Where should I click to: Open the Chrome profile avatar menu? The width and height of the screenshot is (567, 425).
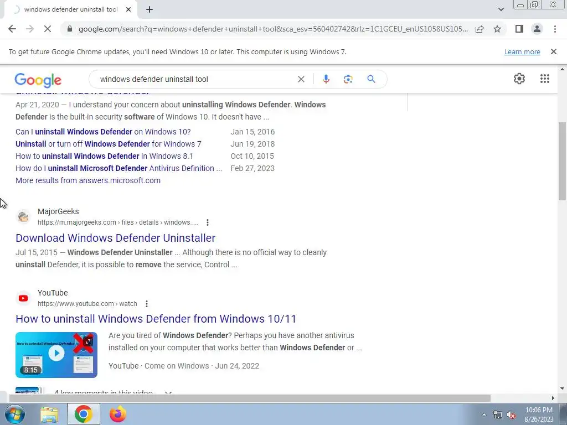537,29
